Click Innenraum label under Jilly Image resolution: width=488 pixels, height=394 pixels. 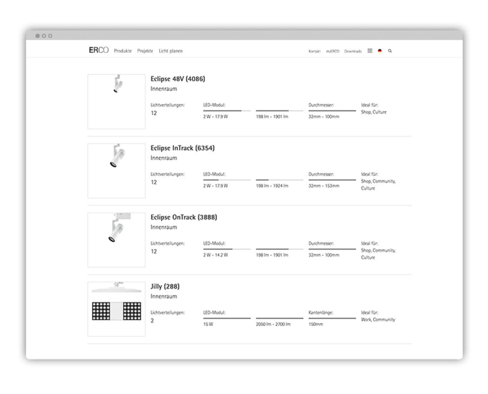(x=164, y=296)
